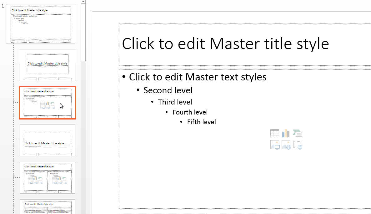This screenshot has width=371, height=214.
Task: Click the Second level bullet text
Action: pyautogui.click(x=168, y=90)
